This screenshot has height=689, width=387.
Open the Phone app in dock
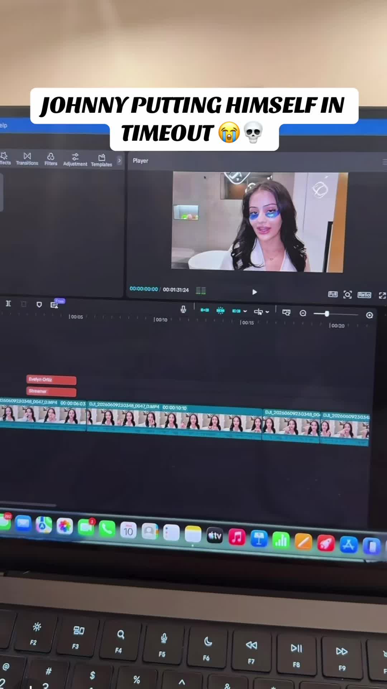[107, 529]
